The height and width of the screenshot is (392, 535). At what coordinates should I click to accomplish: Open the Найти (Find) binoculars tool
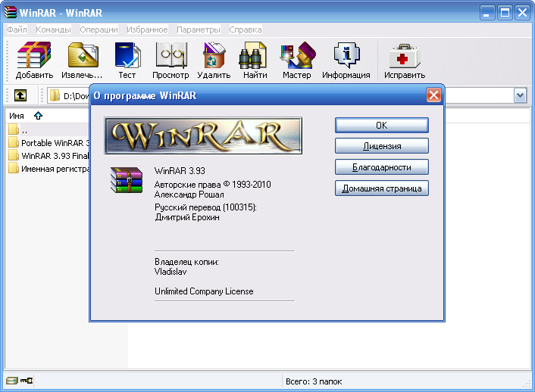tap(255, 61)
